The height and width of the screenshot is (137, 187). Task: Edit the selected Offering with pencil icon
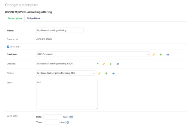[104, 64]
